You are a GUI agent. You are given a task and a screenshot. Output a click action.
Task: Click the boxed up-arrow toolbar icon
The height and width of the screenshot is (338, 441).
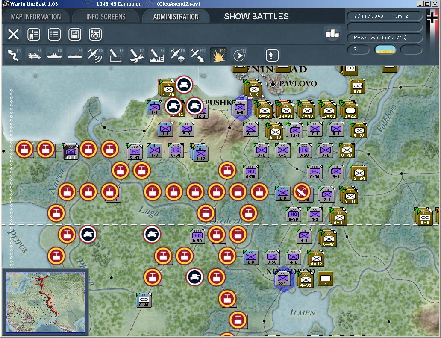pos(272,55)
